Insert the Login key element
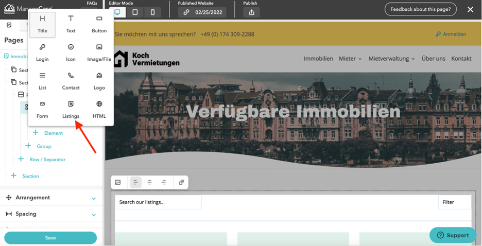This screenshot has width=482, height=246. (x=42, y=52)
